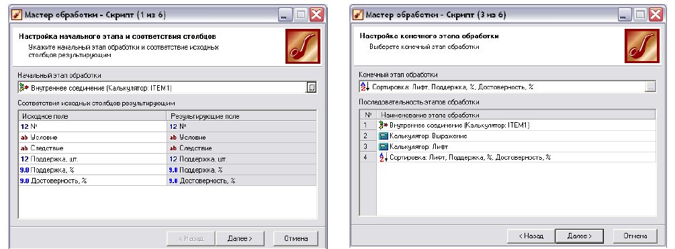The image size is (675, 249).
Task: Click the Конечный этап обработки field
Action: click(x=502, y=87)
